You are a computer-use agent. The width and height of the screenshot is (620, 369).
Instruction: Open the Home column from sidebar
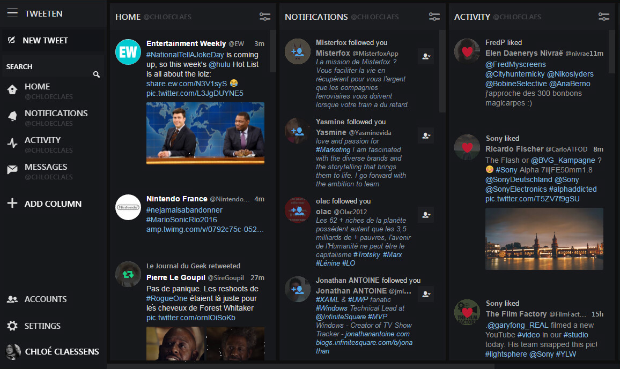(x=38, y=87)
